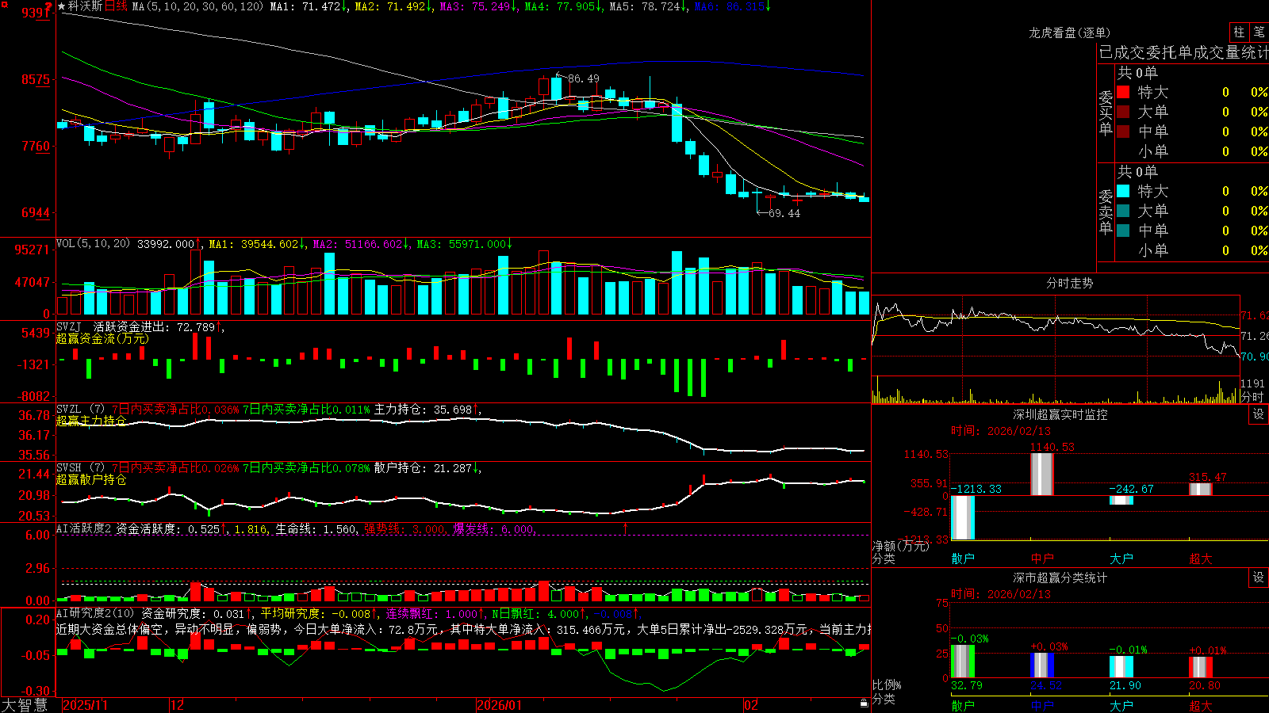Click the 日线 period label
The image size is (1269, 713).
click(x=116, y=6)
